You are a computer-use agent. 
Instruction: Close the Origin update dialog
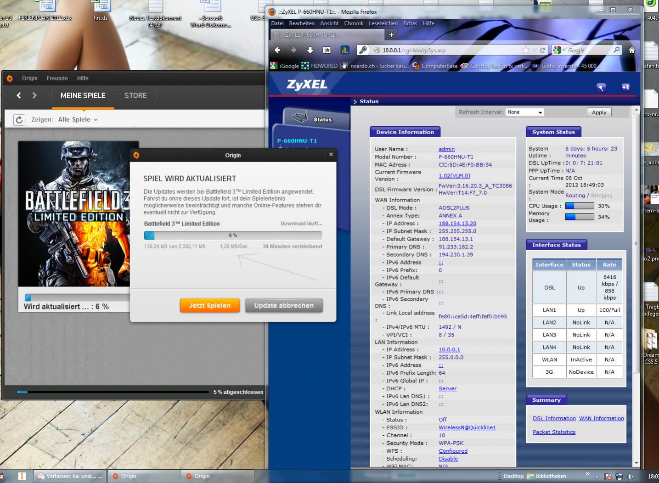tap(331, 155)
